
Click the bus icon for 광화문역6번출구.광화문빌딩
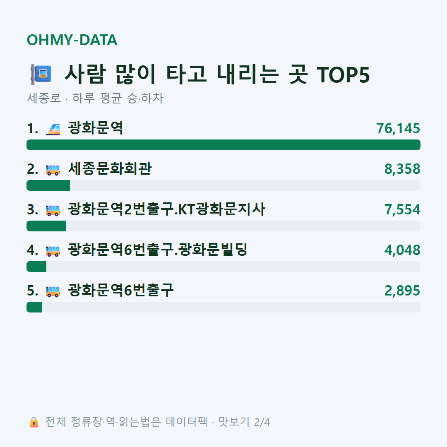click(53, 250)
